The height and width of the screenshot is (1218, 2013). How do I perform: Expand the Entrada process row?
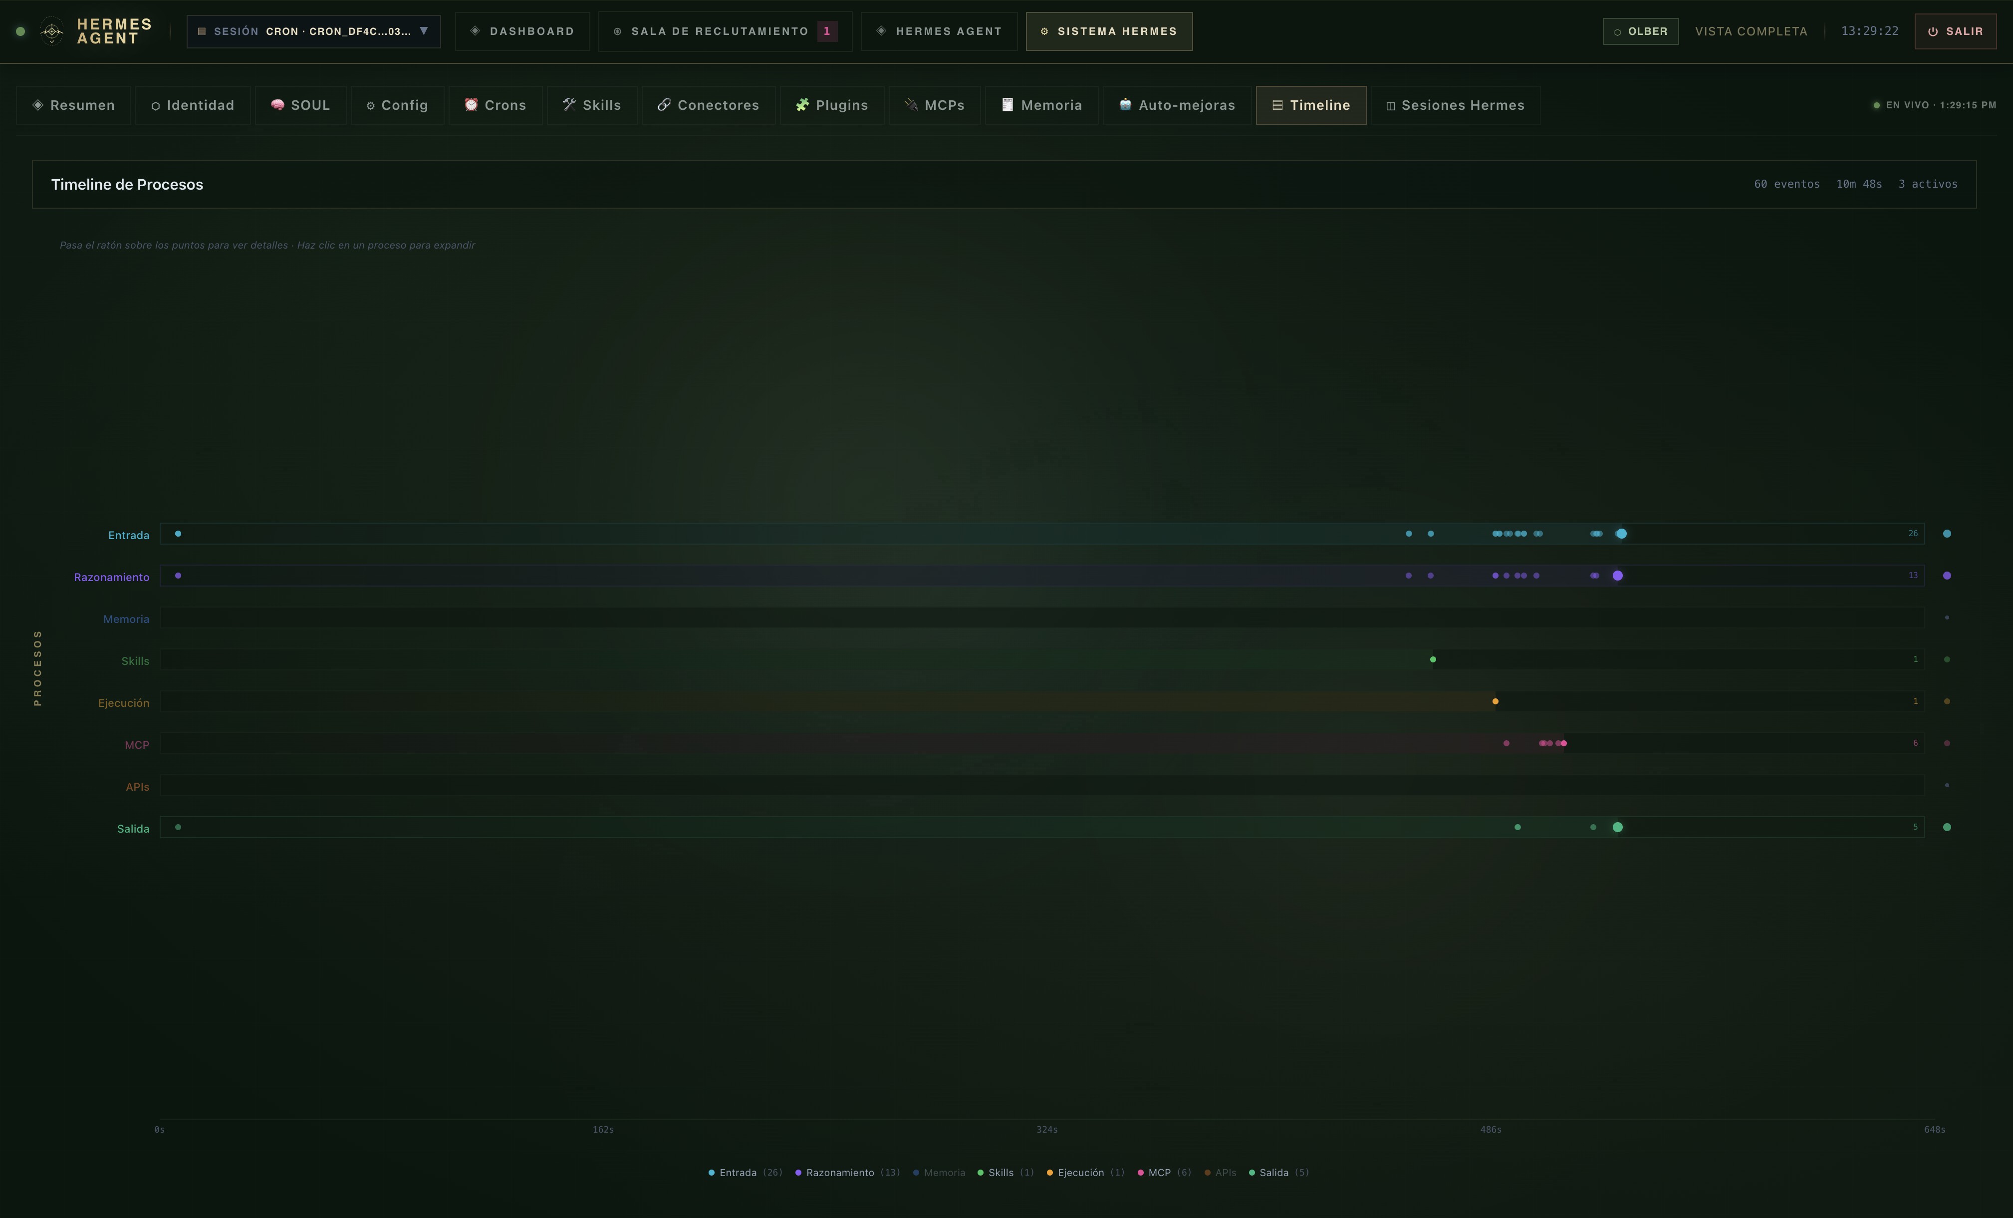point(1041,534)
